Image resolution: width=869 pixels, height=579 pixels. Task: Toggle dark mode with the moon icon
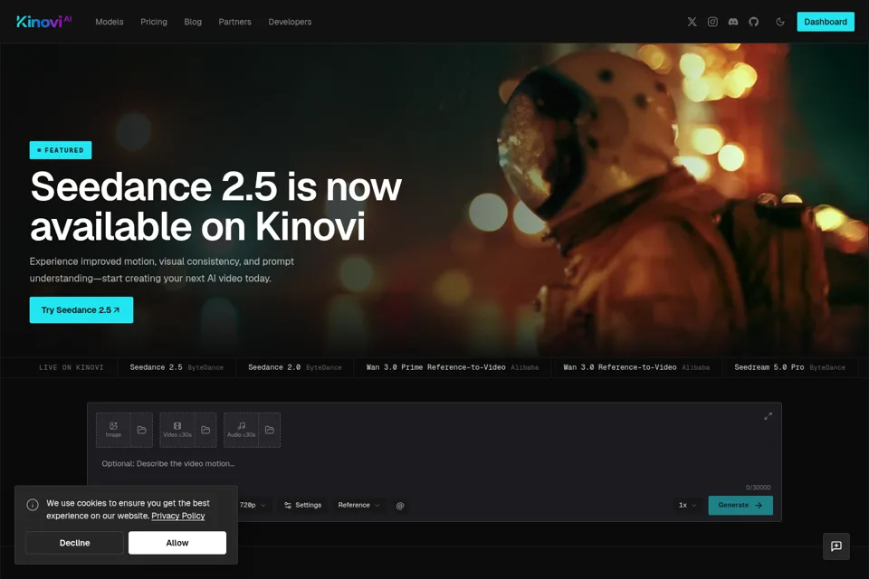pos(779,22)
